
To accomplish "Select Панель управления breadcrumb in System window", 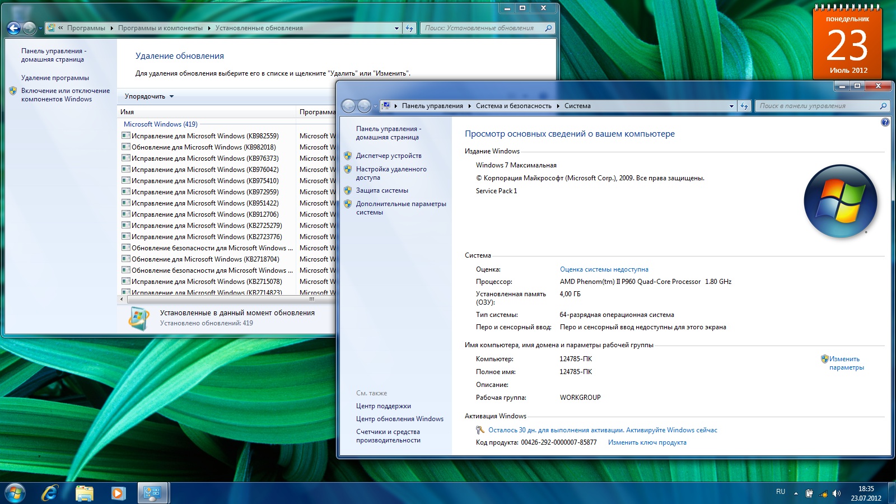I will [432, 106].
